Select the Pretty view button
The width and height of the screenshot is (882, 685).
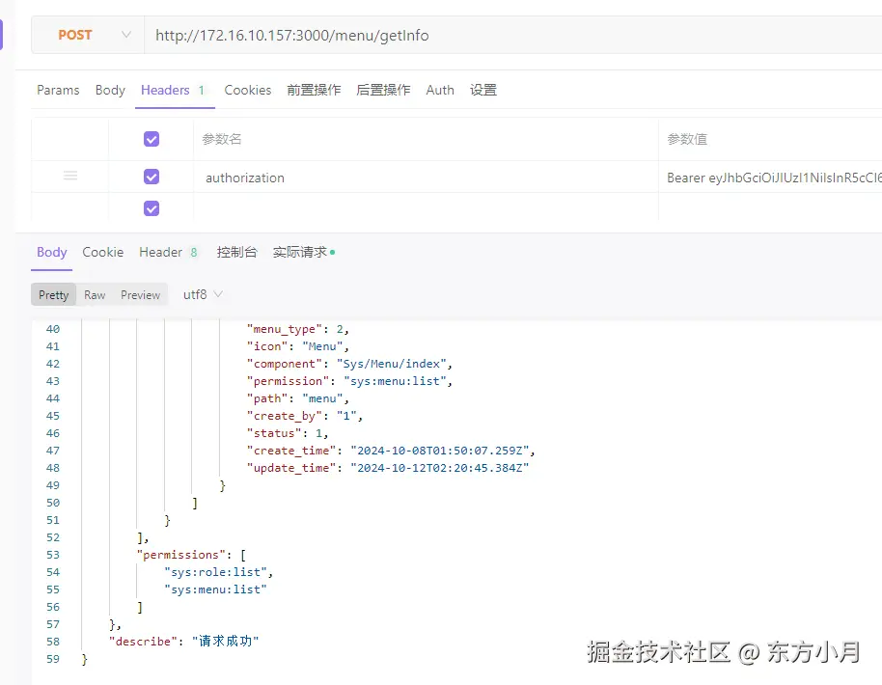tap(53, 294)
